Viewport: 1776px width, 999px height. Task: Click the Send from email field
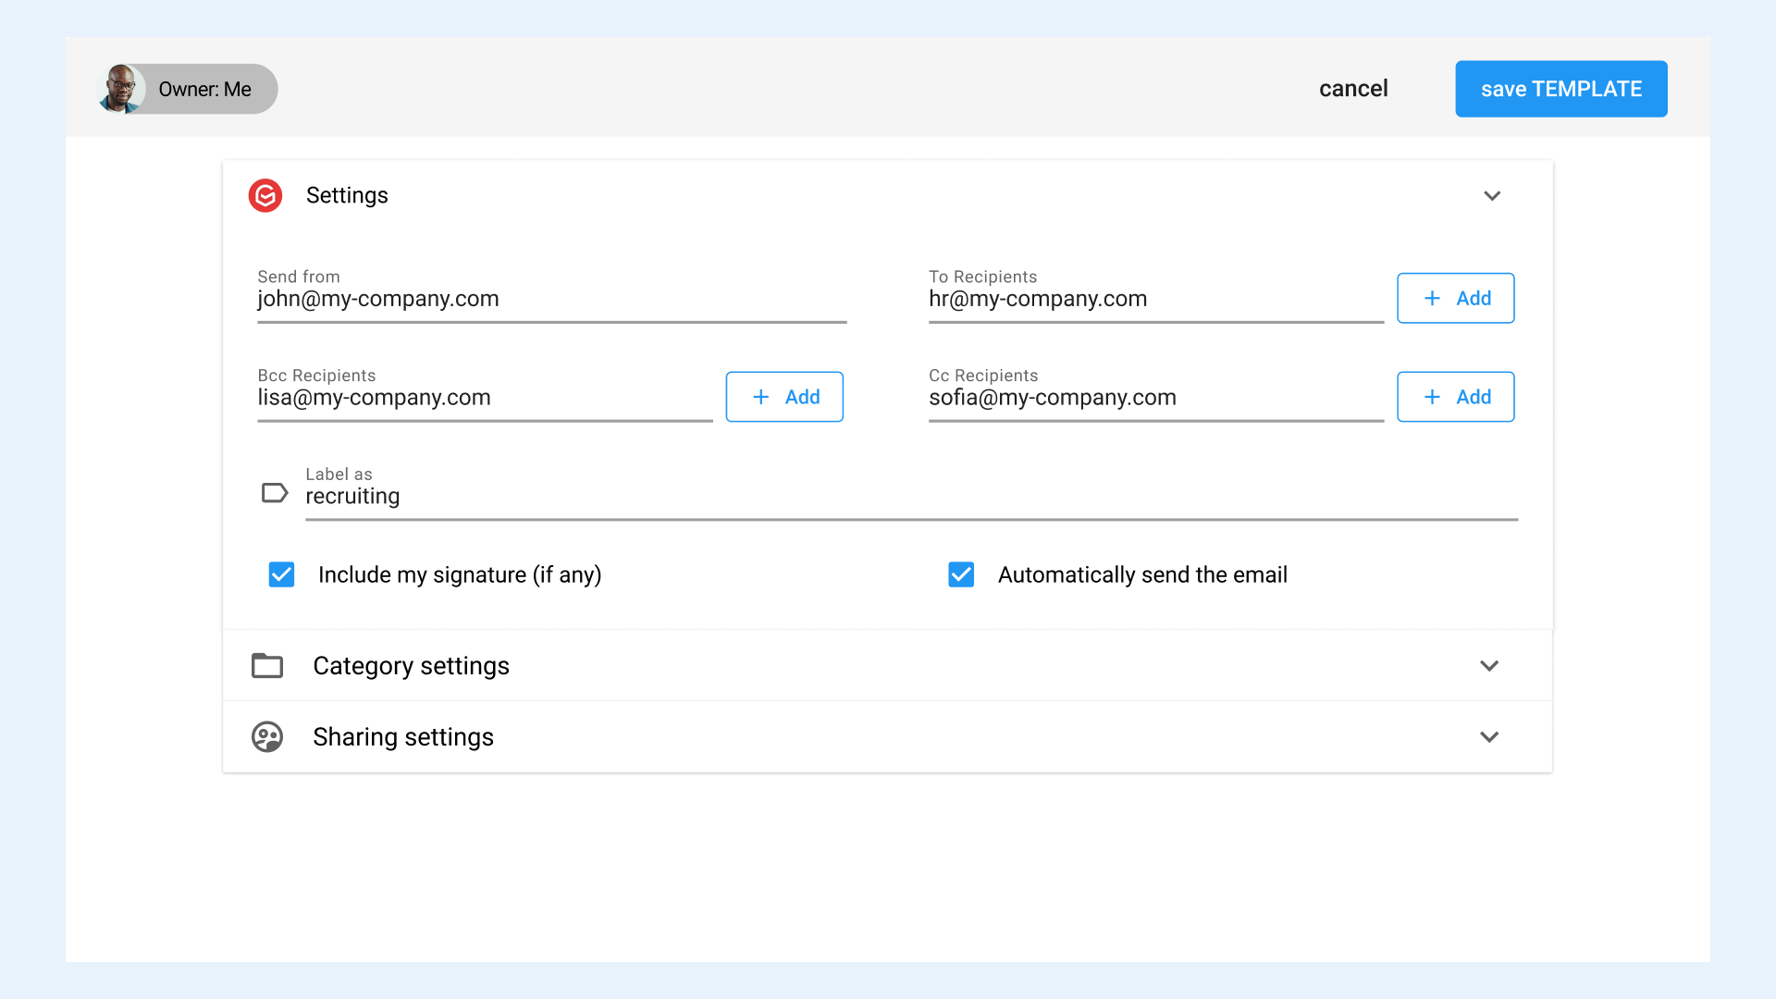point(551,300)
